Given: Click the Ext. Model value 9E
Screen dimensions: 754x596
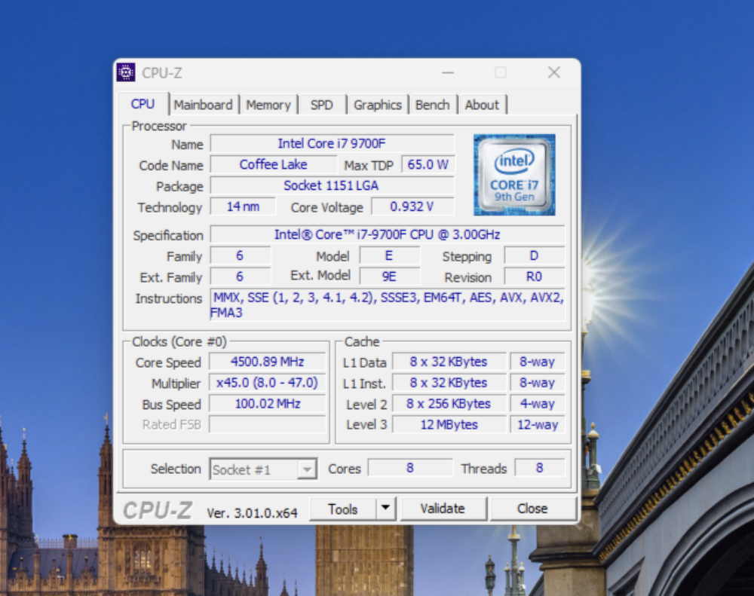Looking at the screenshot, I should [390, 277].
